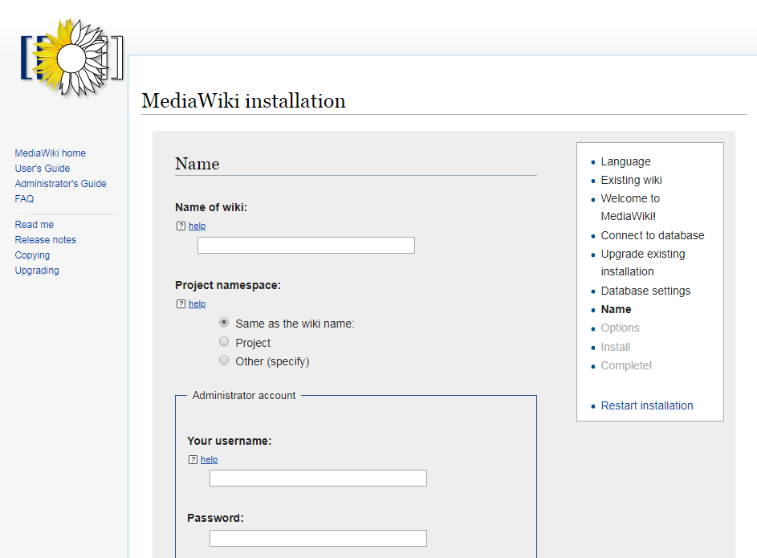Click the 'Upgrade existing installation' step text
This screenshot has width=757, height=558.
pyautogui.click(x=643, y=263)
